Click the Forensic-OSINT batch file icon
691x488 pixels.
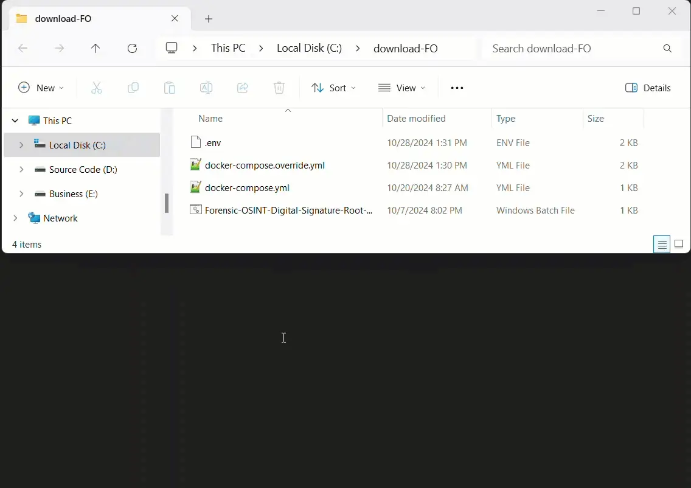pos(196,209)
